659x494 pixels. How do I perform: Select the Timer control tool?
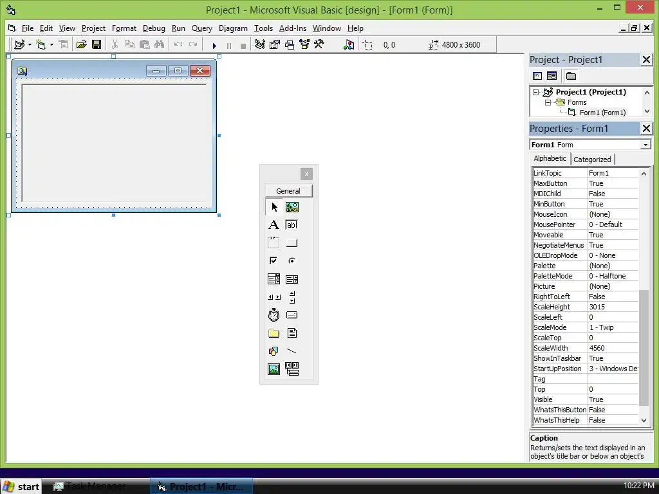(274, 315)
